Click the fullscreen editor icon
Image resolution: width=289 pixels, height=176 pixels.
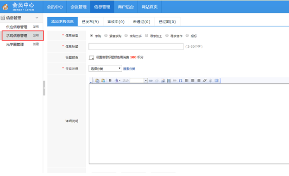pos(216,81)
